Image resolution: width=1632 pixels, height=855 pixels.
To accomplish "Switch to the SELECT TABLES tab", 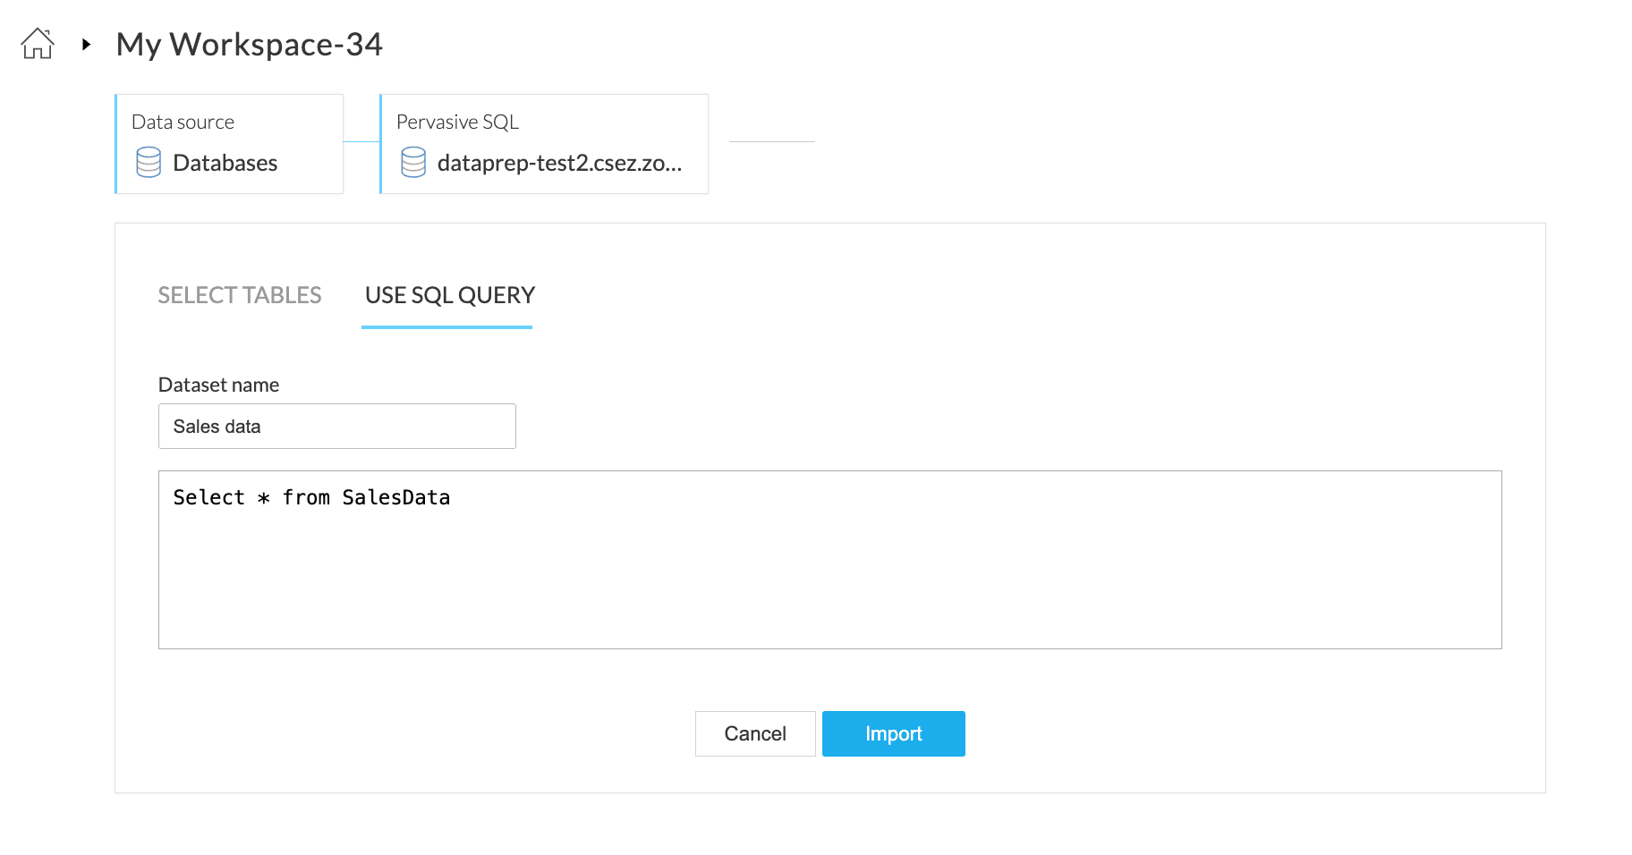I will click(240, 295).
